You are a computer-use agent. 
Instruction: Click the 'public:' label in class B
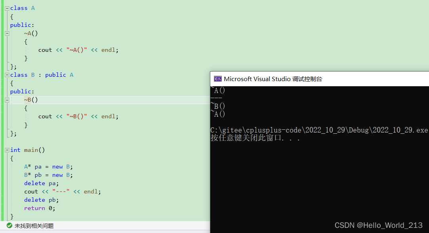coord(22,91)
